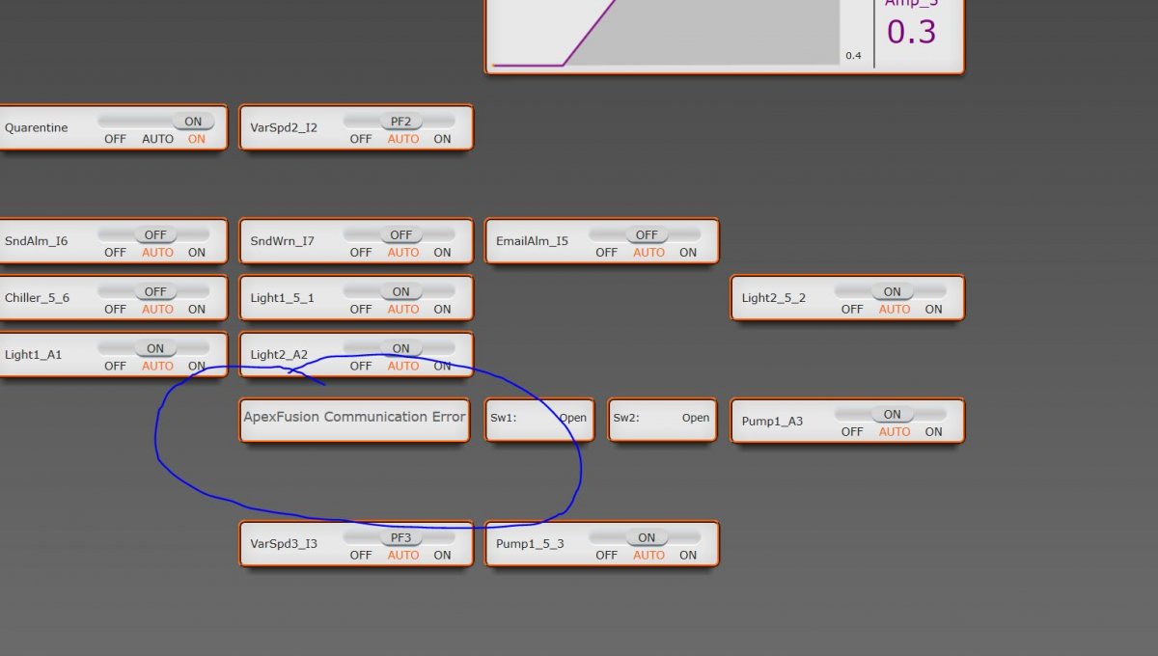Set Quarentine outlet to OFF
1158x656 pixels.
point(115,139)
